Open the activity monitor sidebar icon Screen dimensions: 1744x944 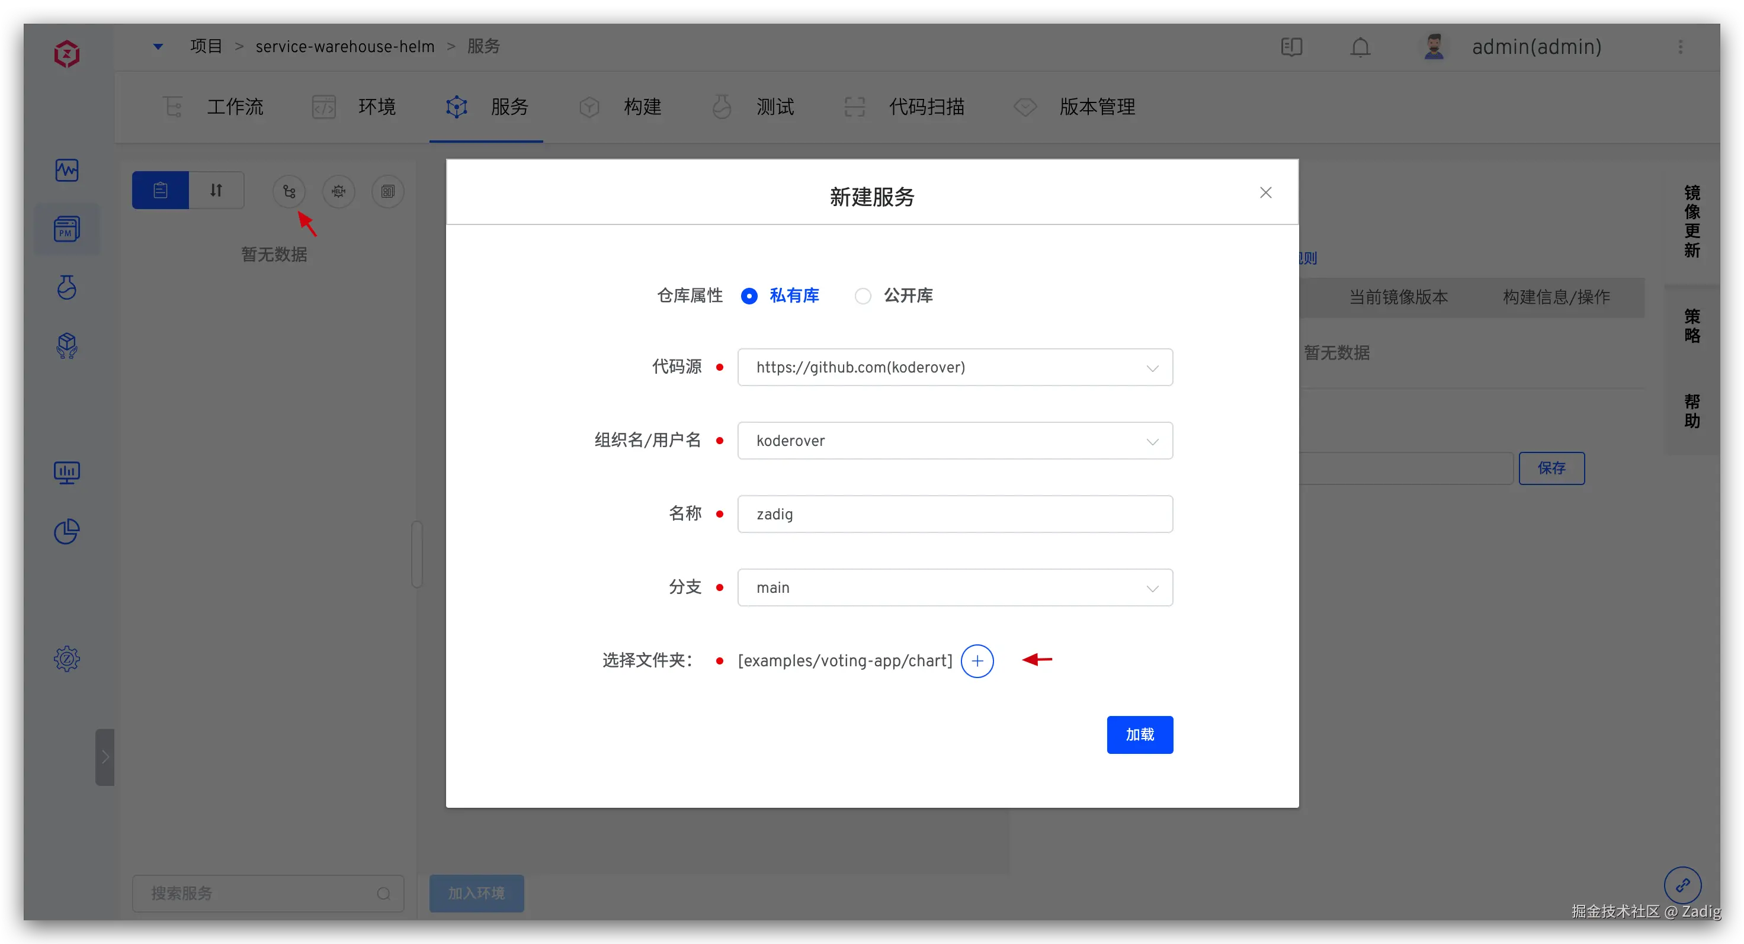[x=66, y=170]
